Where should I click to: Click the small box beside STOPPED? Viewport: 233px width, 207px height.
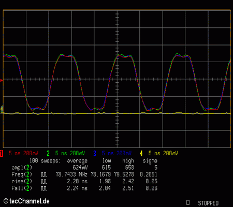188,202
